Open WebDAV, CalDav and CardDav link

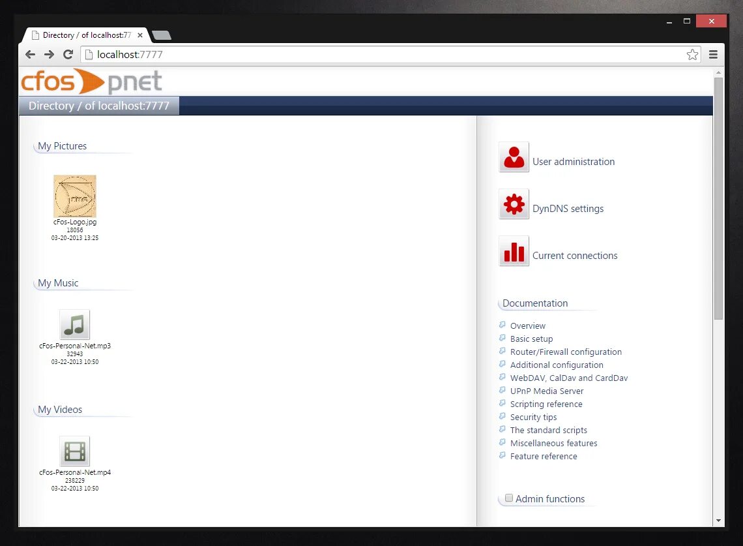[x=568, y=378]
